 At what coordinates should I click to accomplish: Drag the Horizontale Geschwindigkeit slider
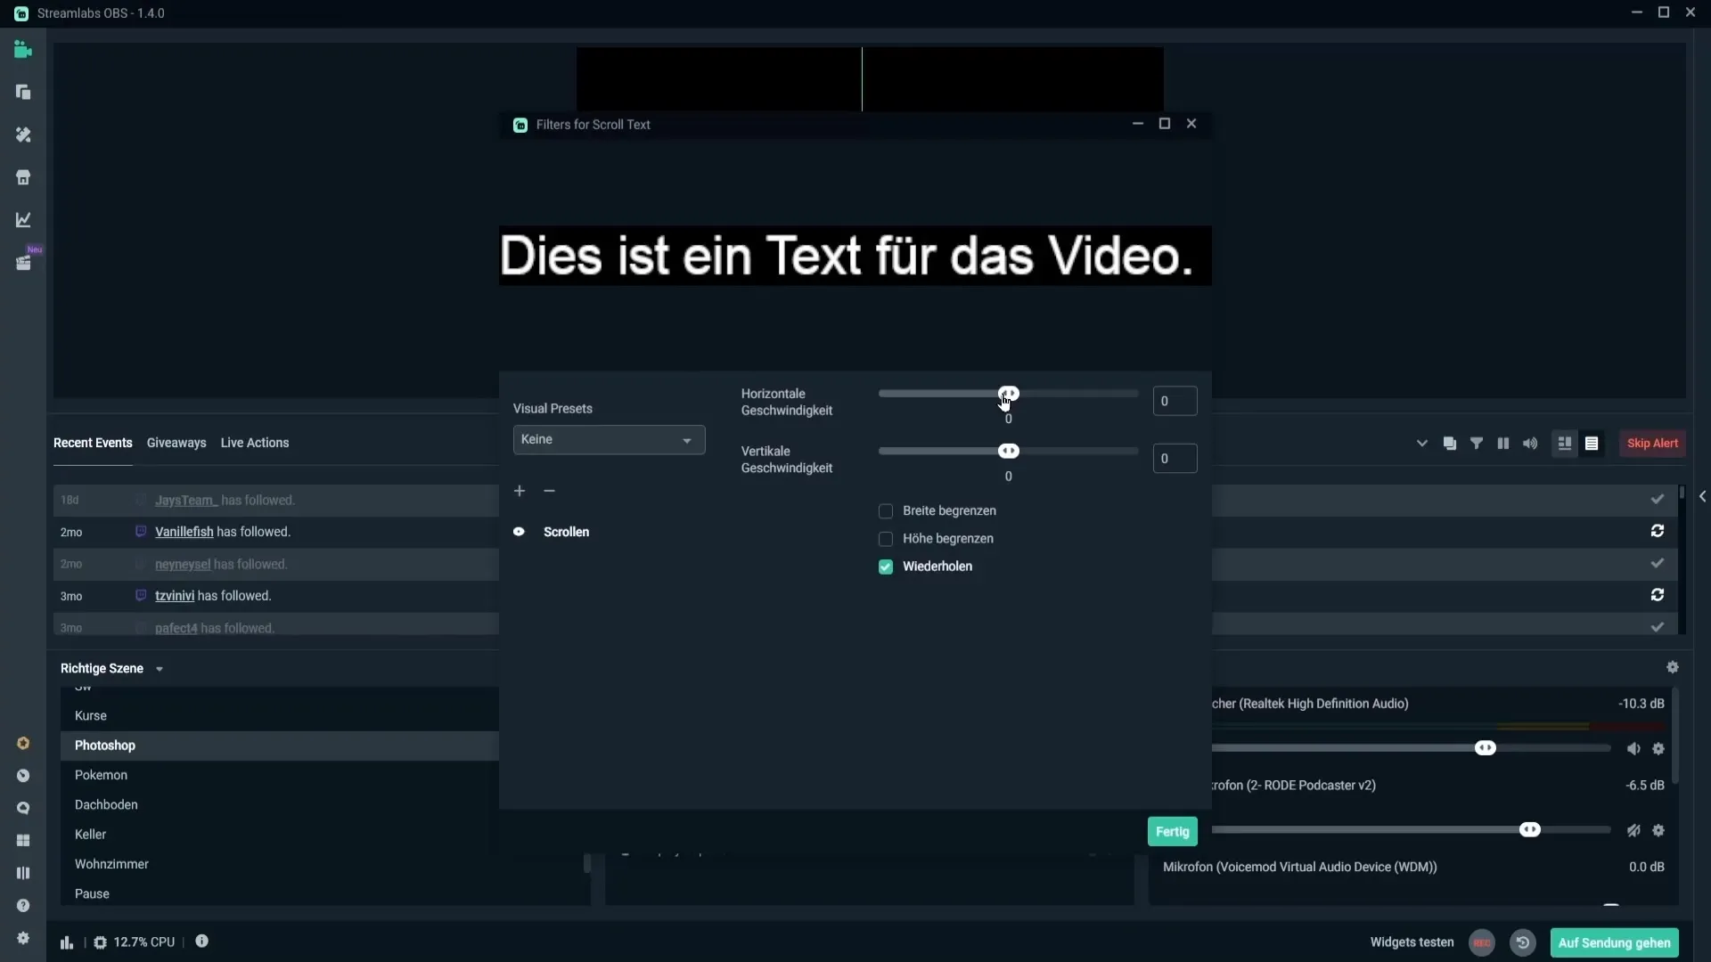1008,392
